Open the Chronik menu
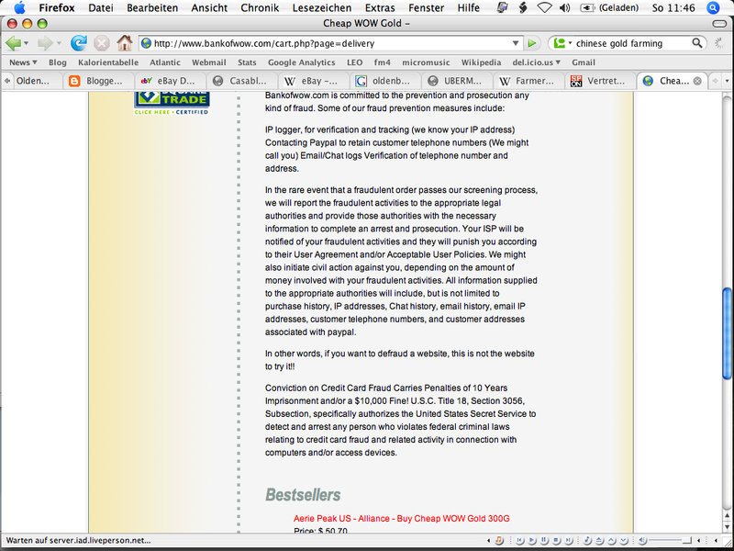This screenshot has height=551, width=734. point(260,7)
